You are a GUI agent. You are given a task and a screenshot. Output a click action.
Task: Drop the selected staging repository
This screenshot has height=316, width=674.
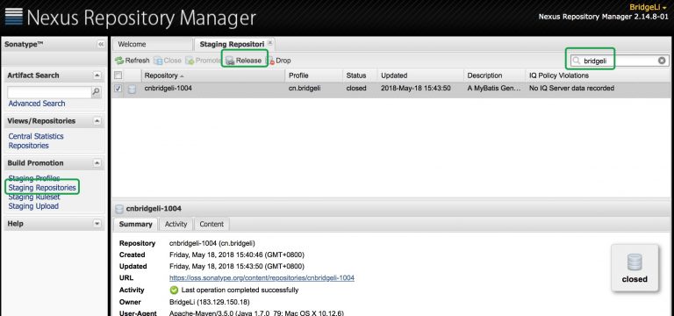coord(279,61)
